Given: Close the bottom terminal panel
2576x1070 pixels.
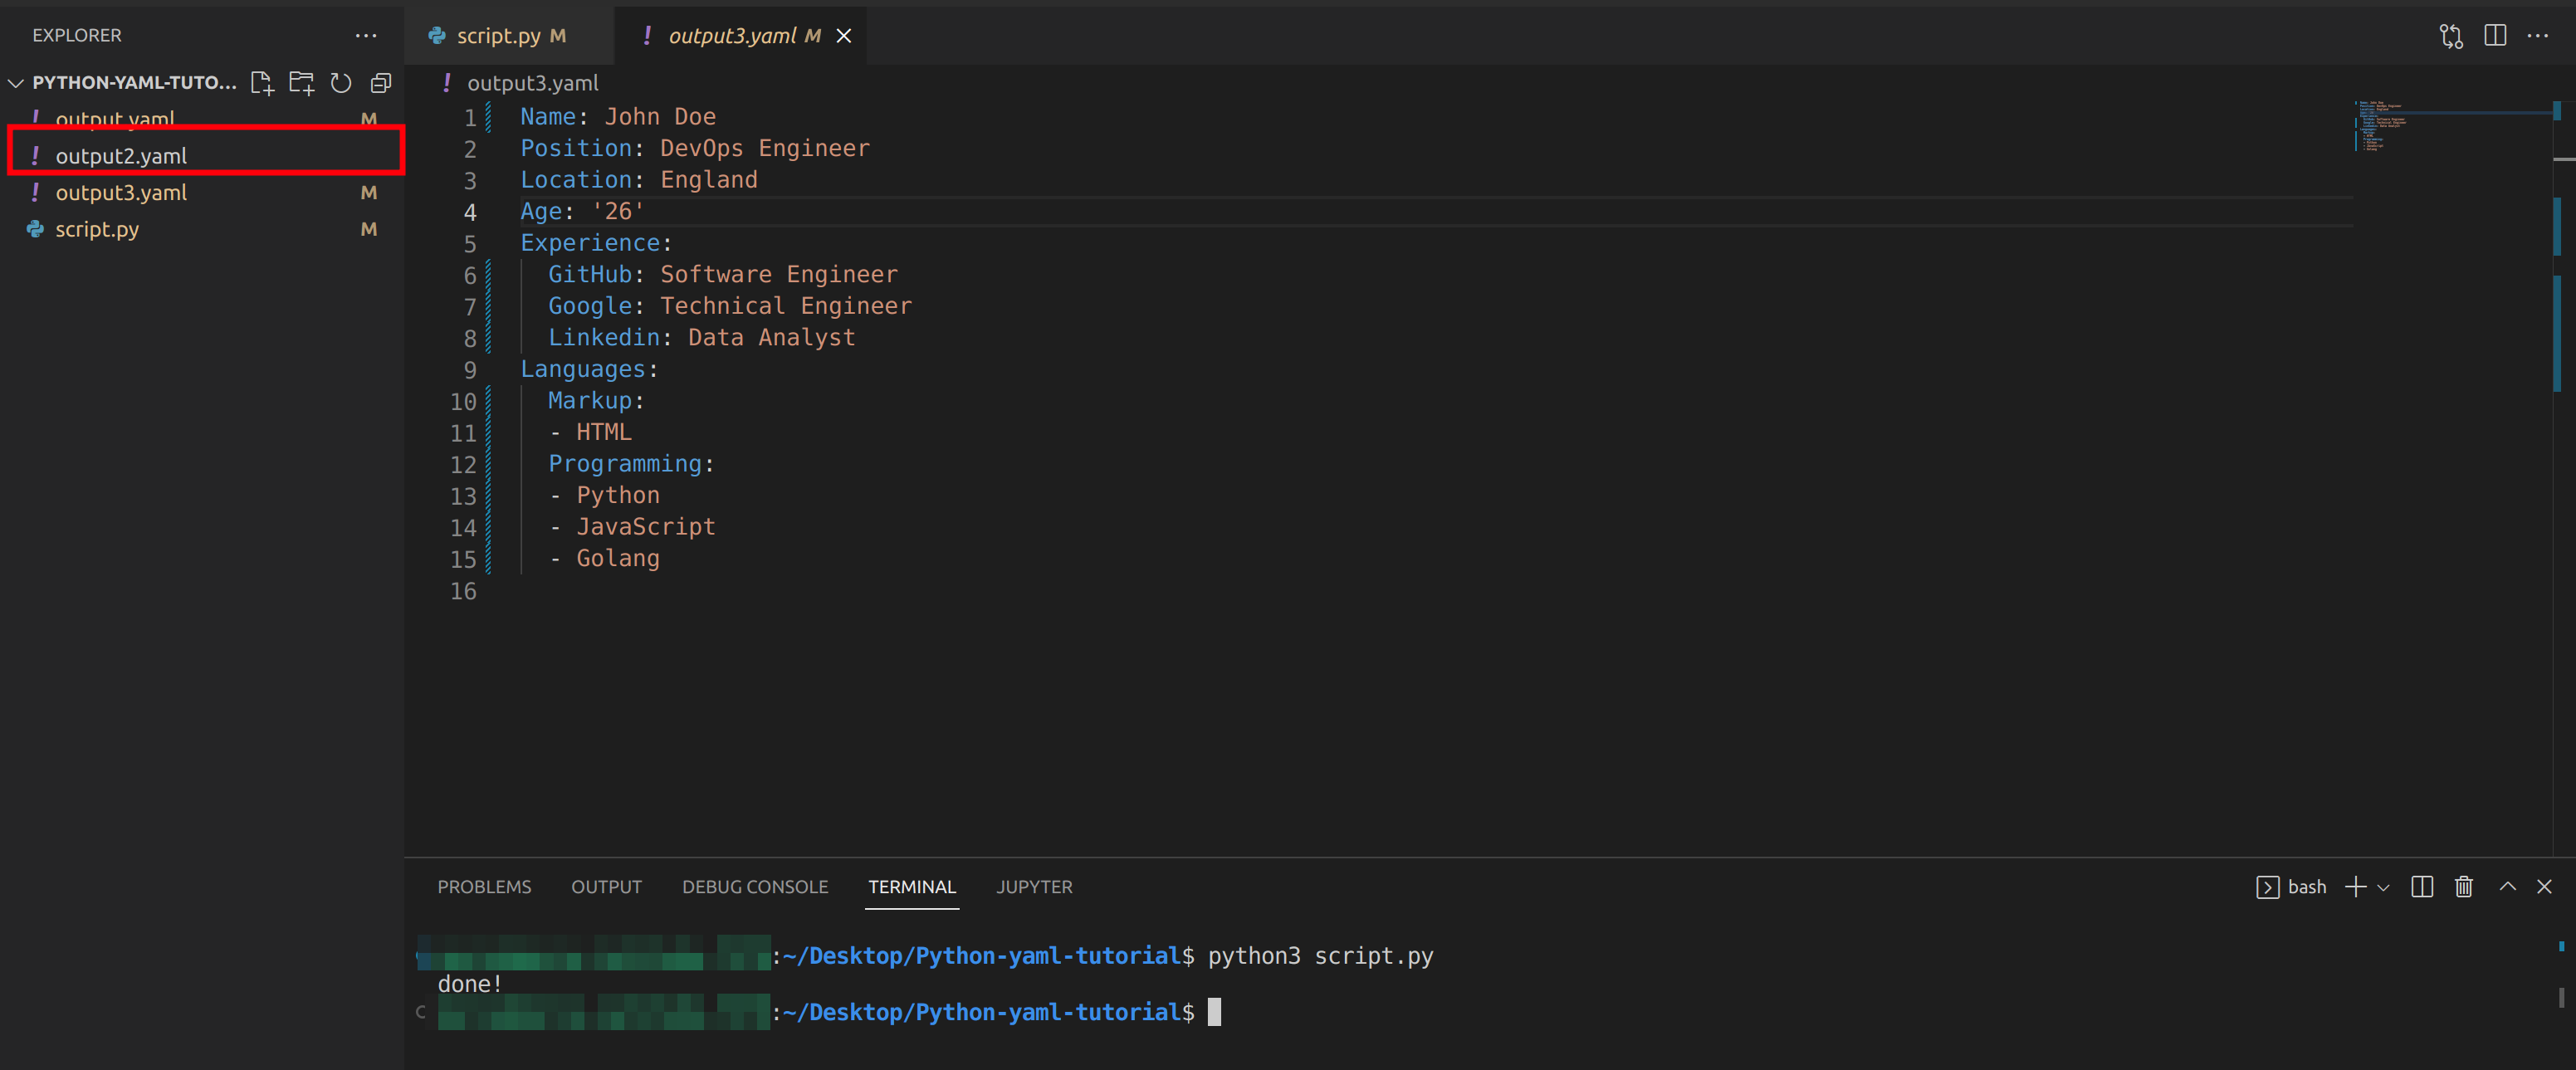Looking at the screenshot, I should click(2545, 887).
